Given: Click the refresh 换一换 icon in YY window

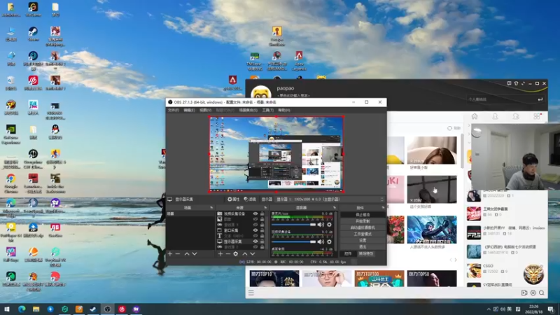Looking at the screenshot, I should tap(449, 128).
